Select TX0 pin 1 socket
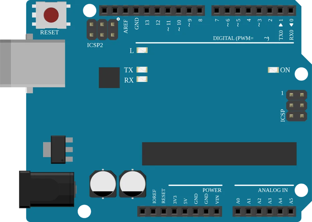 pos(280,10)
